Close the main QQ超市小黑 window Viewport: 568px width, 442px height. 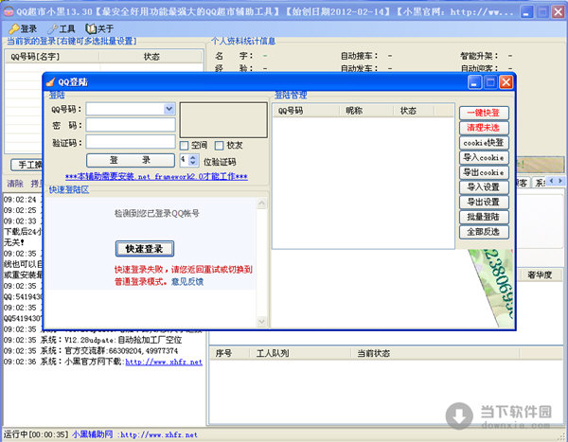559,12
